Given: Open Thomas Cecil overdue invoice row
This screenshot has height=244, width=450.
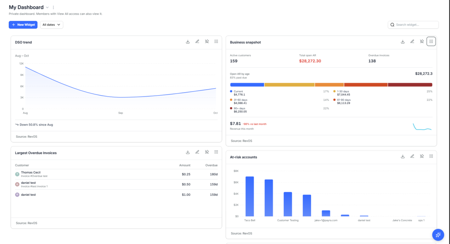Looking at the screenshot, I should tap(116, 174).
